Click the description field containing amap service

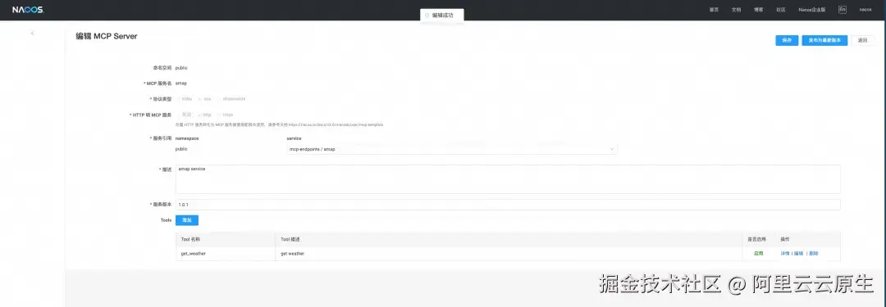point(508,179)
